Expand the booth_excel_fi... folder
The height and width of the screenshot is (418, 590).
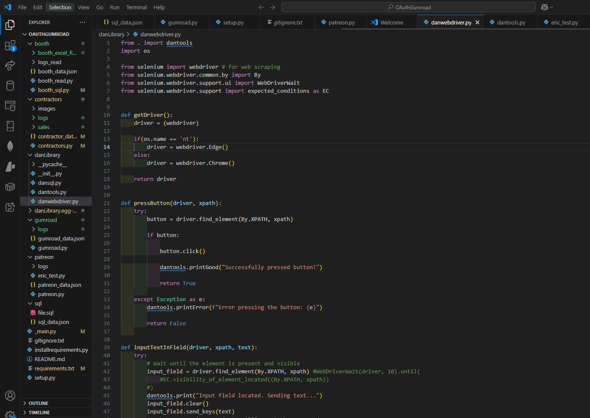click(56, 53)
